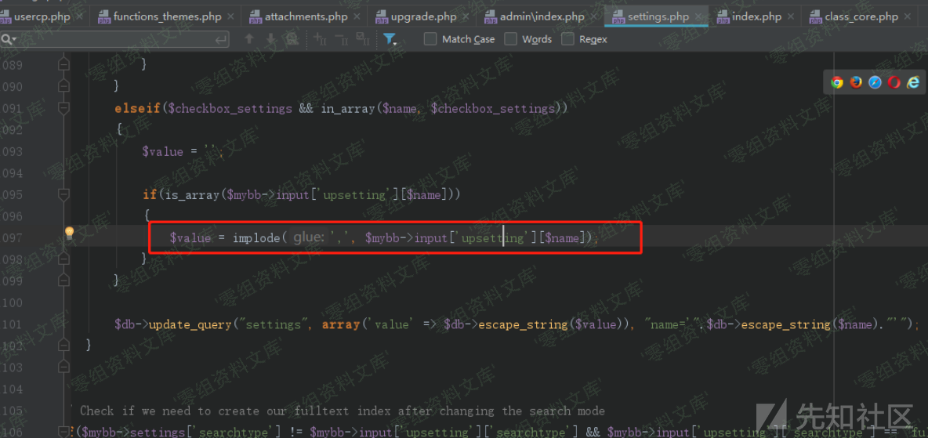Open page in Safari browser icon
This screenshot has width=928, height=438.
pyautogui.click(x=875, y=82)
